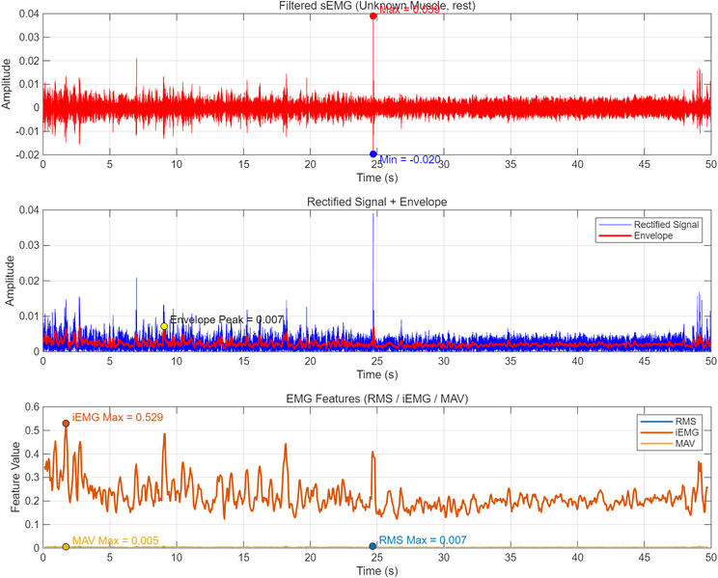Click the 'Rectified Signal' legend entry
Screen dimensions: 718x578
[x=666, y=224]
